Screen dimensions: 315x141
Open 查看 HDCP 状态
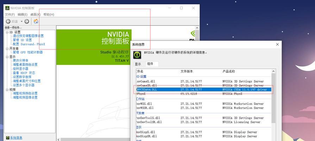coord(24,73)
